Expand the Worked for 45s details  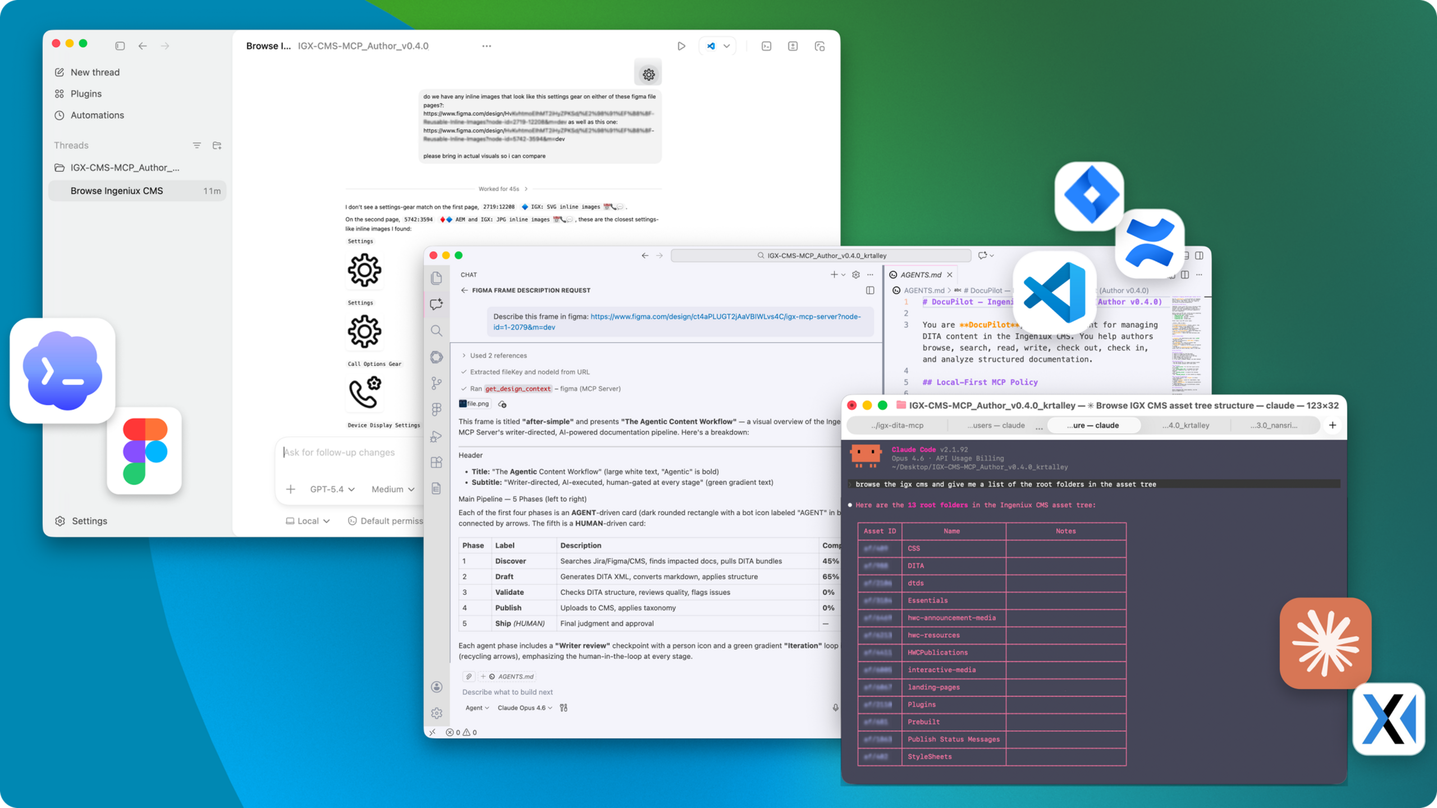[x=502, y=189]
